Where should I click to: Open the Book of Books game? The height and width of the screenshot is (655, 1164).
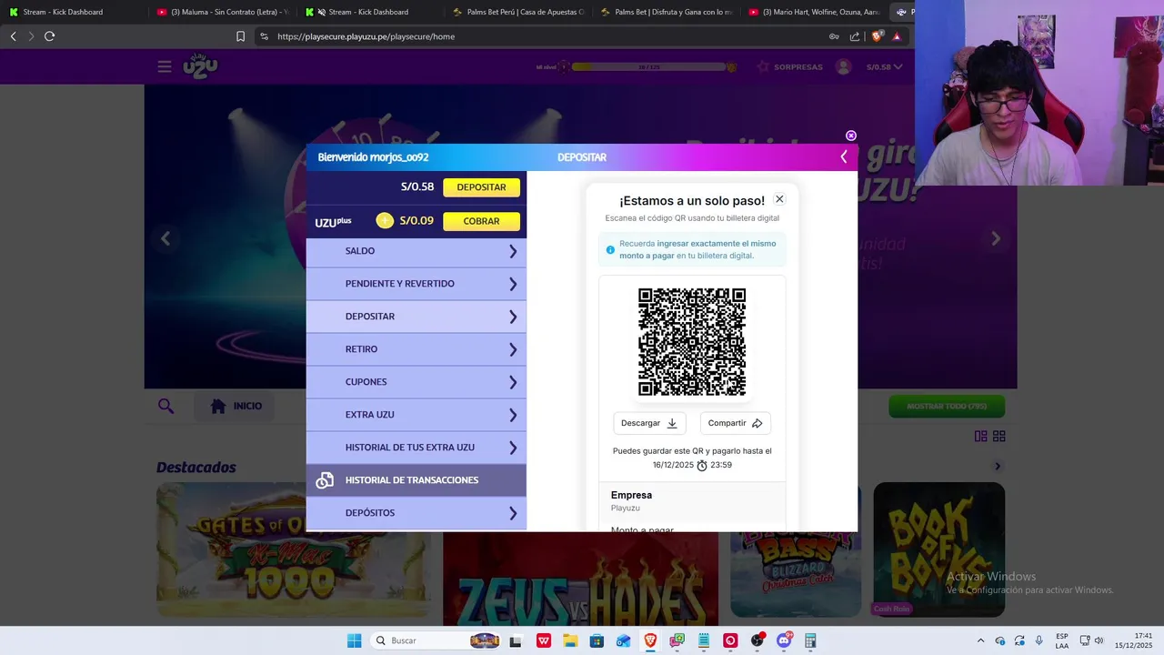pyautogui.click(x=939, y=550)
